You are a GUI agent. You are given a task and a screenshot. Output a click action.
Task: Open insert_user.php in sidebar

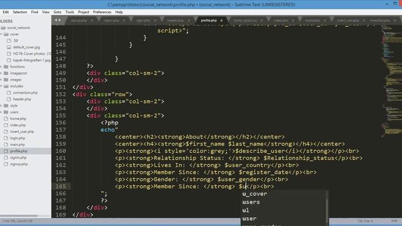[x=22, y=132]
